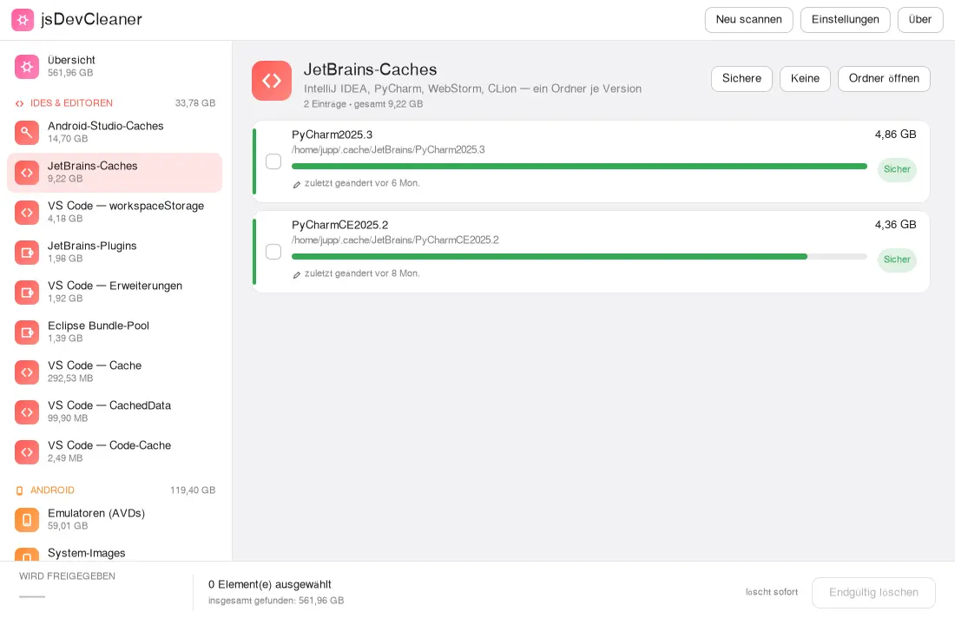This screenshot has height=625, width=955.
Task: Click the IDES & EDITOREN section header
Action: tap(115, 103)
